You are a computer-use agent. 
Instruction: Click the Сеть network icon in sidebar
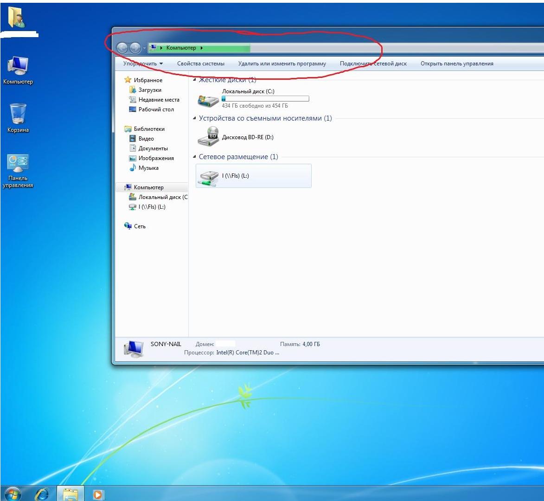128,226
